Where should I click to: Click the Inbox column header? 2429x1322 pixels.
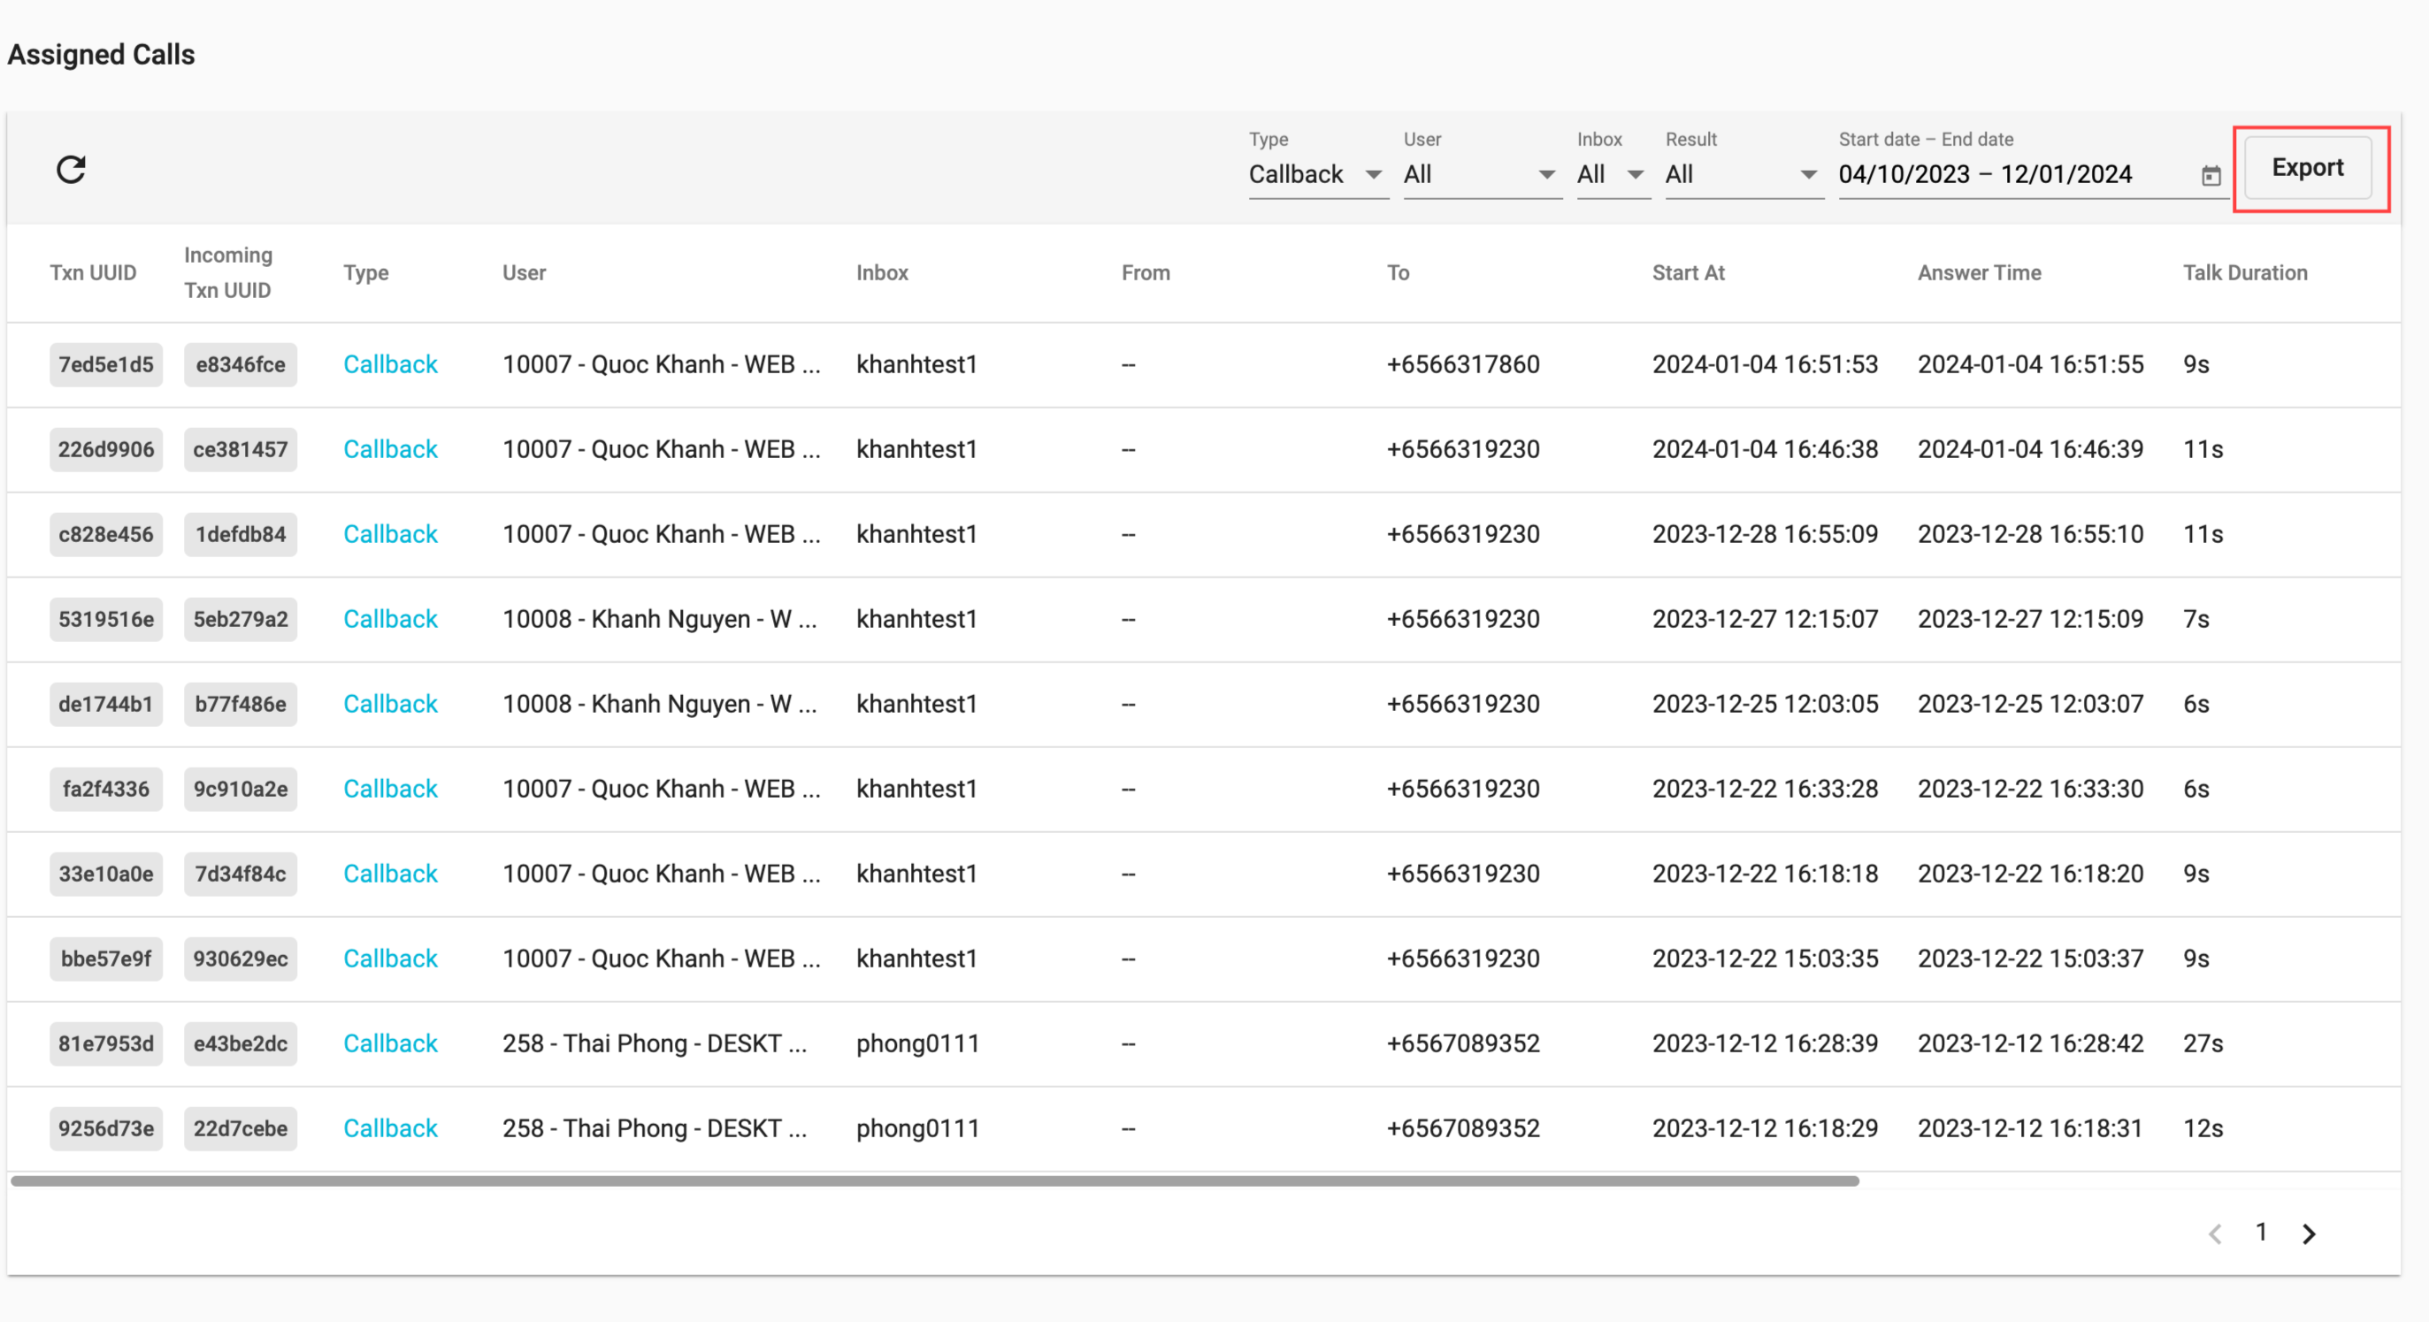[x=882, y=272]
